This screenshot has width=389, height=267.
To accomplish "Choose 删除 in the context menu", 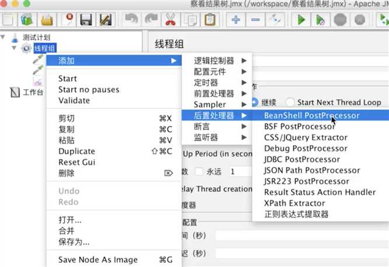I will (x=114, y=173).
